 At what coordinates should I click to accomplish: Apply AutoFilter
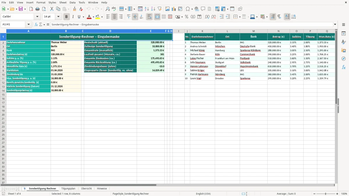tap(160, 9)
